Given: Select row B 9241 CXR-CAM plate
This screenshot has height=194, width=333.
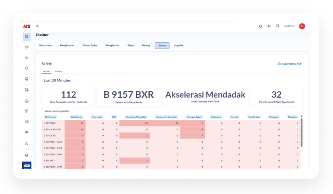Looking at the screenshot, I should tap(52, 129).
